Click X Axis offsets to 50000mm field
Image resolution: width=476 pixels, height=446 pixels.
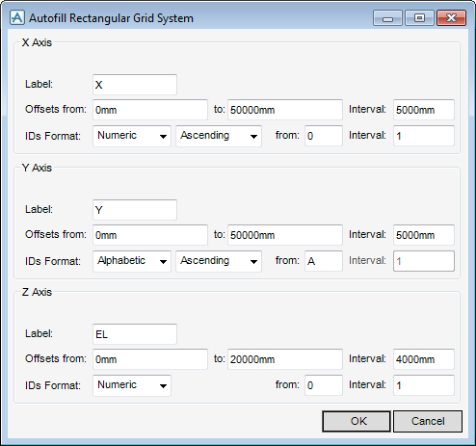[x=285, y=110]
